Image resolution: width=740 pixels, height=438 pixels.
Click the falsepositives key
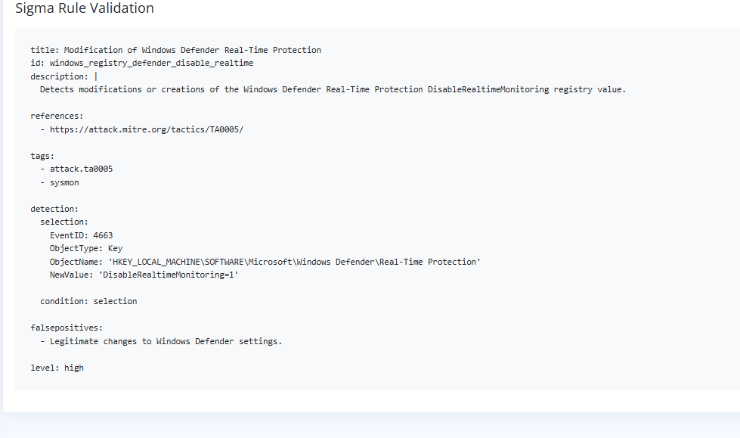tap(67, 328)
